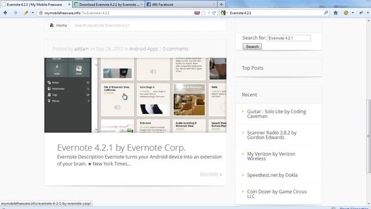Open 0 comments link
371x209 pixels.
tap(176, 49)
